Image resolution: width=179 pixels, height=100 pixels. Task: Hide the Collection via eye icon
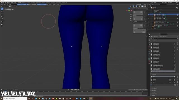click(x=178, y=7)
